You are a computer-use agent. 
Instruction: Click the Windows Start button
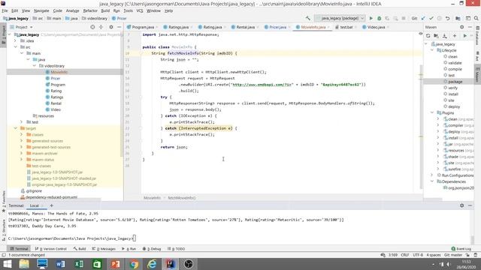pos(7,264)
